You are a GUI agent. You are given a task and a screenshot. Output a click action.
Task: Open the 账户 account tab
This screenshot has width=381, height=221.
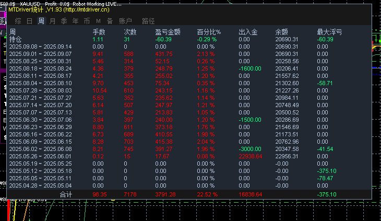(125, 21)
